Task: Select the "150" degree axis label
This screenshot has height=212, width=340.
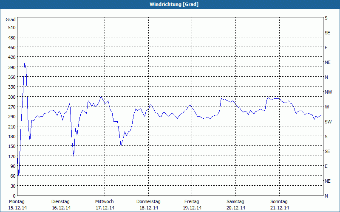Action: tap(12, 146)
